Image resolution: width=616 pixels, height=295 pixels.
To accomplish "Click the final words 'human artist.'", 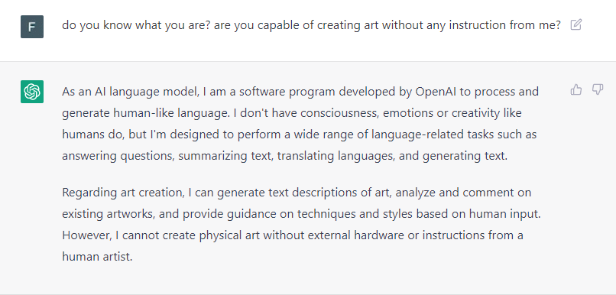I will 97,257.
